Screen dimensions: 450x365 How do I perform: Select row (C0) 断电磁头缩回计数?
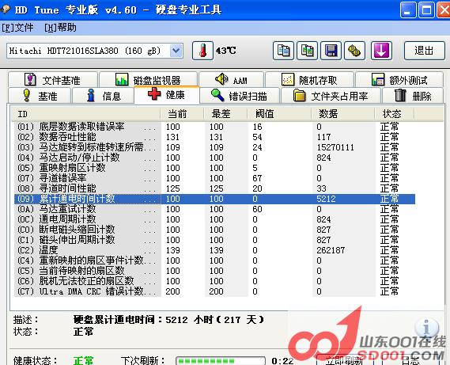[x=214, y=230]
